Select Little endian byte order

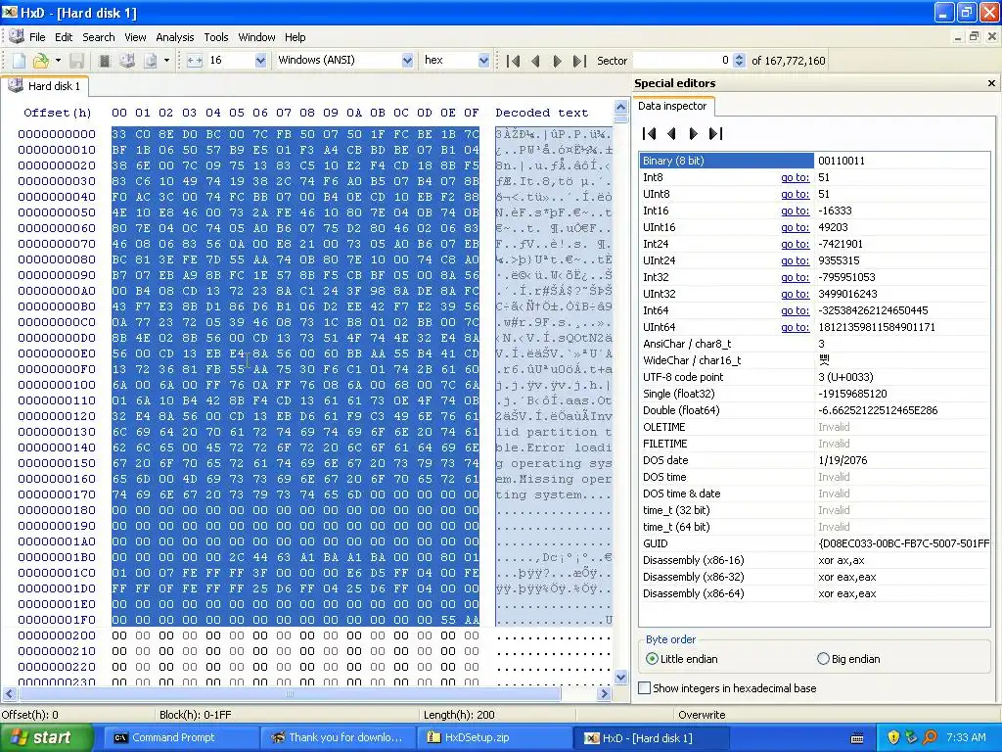(x=681, y=659)
